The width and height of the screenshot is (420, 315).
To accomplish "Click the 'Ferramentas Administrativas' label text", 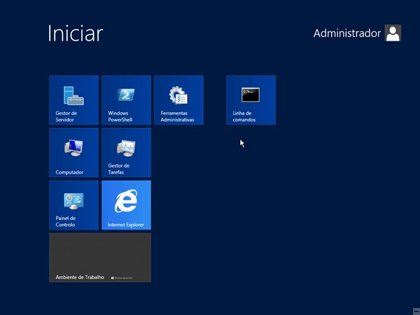I will point(177,116).
